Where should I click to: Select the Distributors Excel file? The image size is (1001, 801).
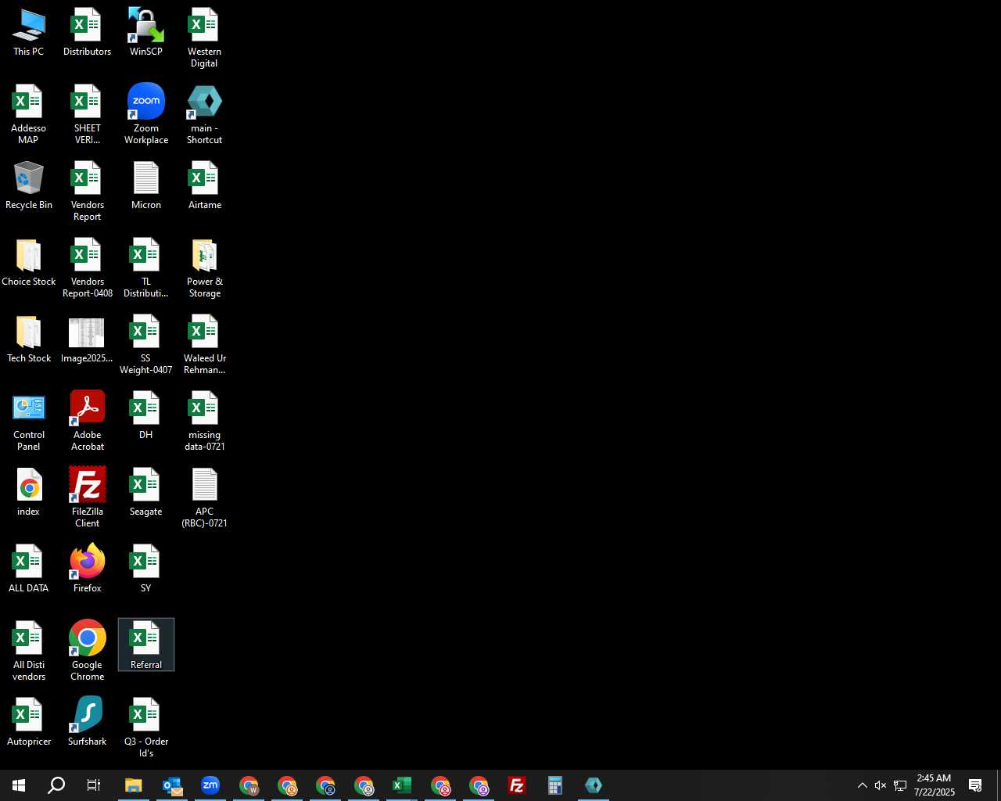click(87, 33)
